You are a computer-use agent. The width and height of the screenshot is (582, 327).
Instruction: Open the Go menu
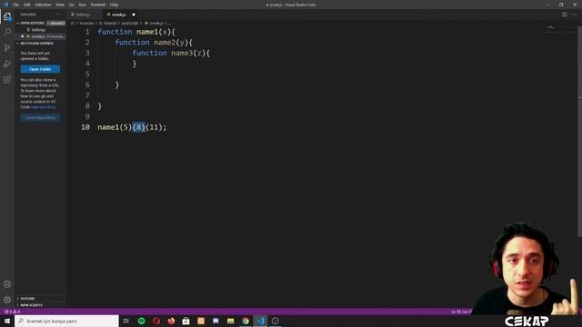coord(71,5)
